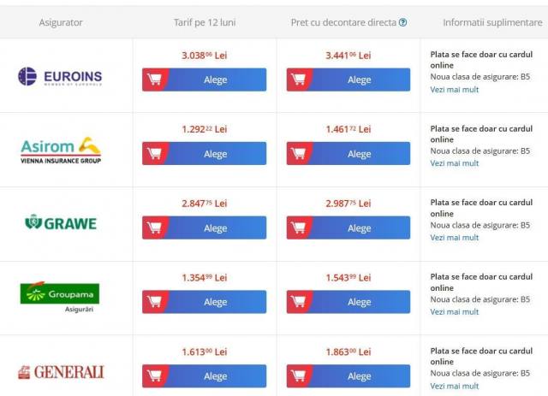Click the cart icon for Groupama 12-month tariff
The image size is (548, 396).
click(x=154, y=302)
